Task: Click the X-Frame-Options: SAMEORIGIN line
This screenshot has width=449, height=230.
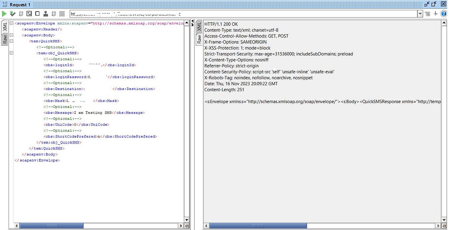Action: click(235, 42)
